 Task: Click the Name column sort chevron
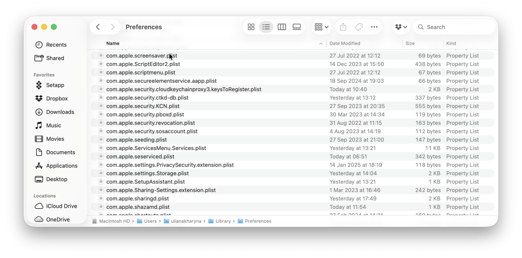[x=321, y=43]
